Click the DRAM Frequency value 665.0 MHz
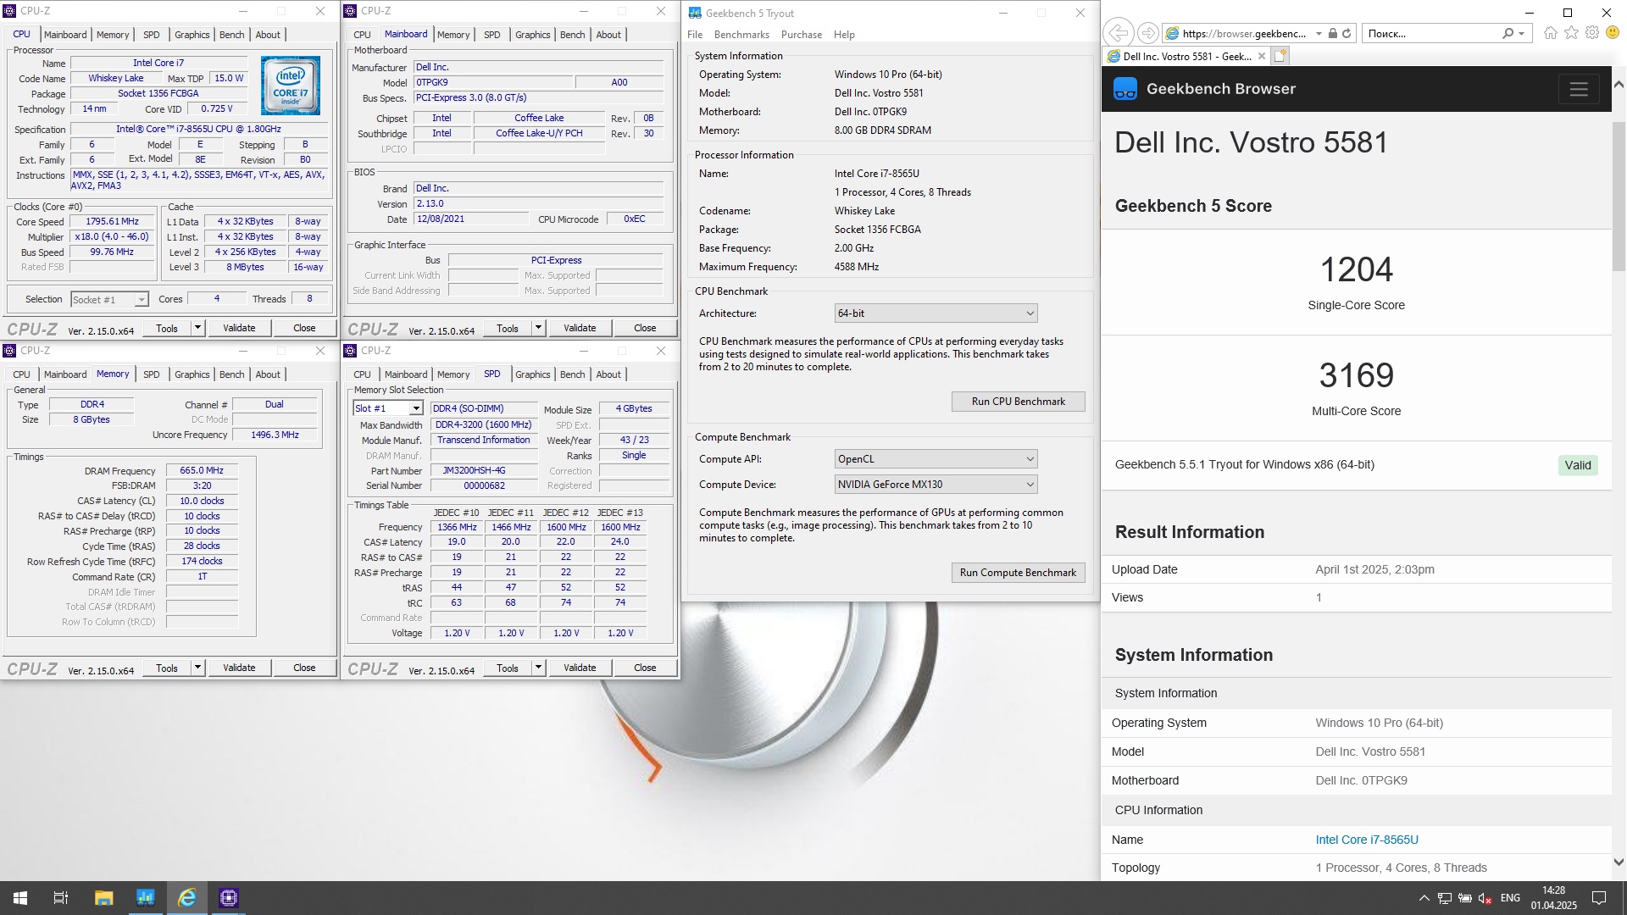Viewport: 1627px width, 915px height. point(202,471)
